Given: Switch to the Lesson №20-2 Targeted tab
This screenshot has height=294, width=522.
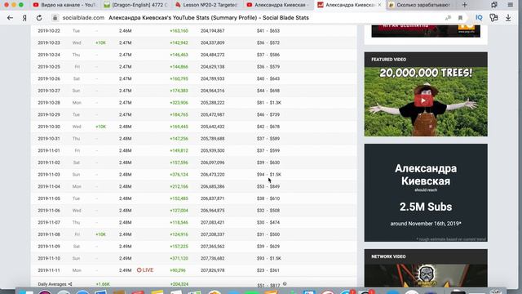Looking at the screenshot, I should 207,5.
